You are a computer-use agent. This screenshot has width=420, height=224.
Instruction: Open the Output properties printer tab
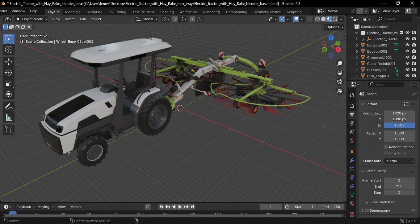coord(352,115)
